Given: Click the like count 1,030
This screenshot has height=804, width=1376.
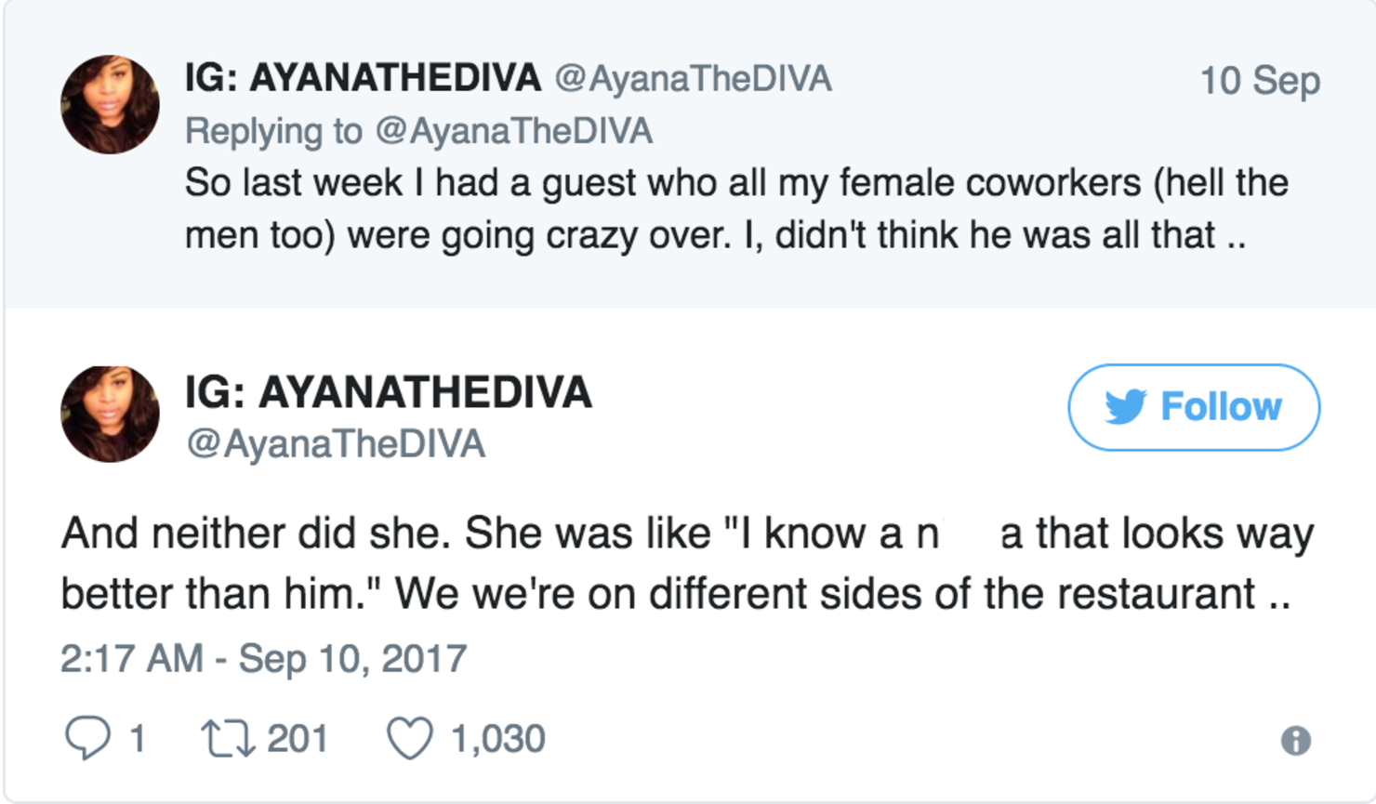Looking at the screenshot, I should pyautogui.click(x=497, y=739).
